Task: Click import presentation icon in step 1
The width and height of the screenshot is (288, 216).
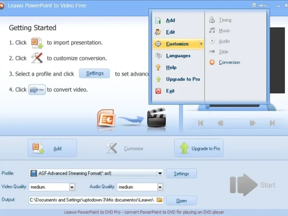Action: [37, 43]
